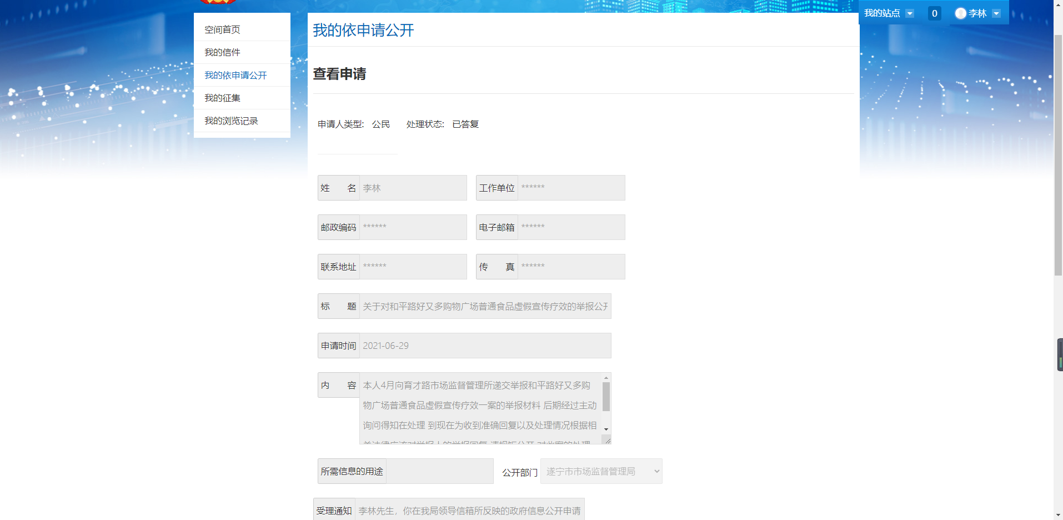Click the page scrollbar down arrow

(x=1058, y=515)
